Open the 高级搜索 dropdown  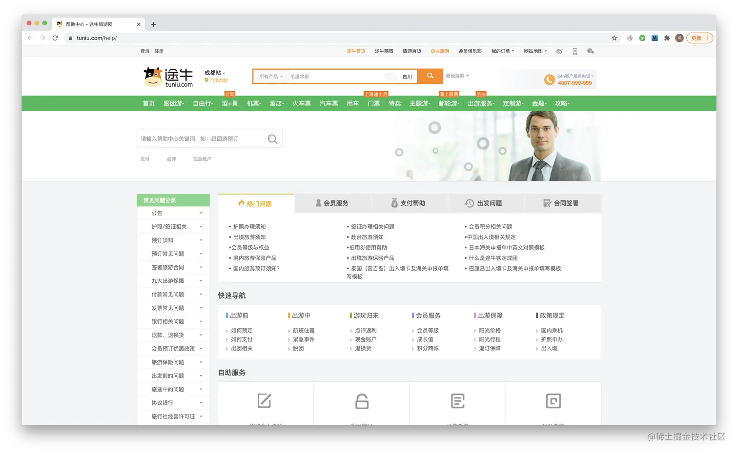click(457, 76)
